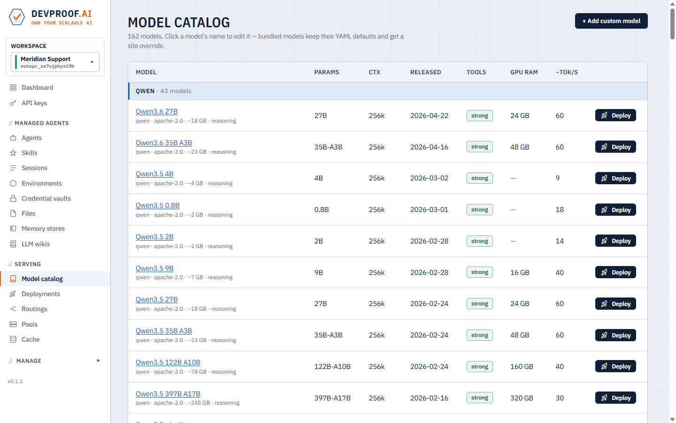Open the Dashboard grid icon
The image size is (676, 423).
click(13, 87)
